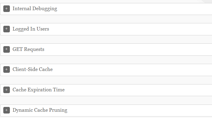Click the plus icon beside Client-Side Cache
Screen dimensions: 212x118
(7, 69)
